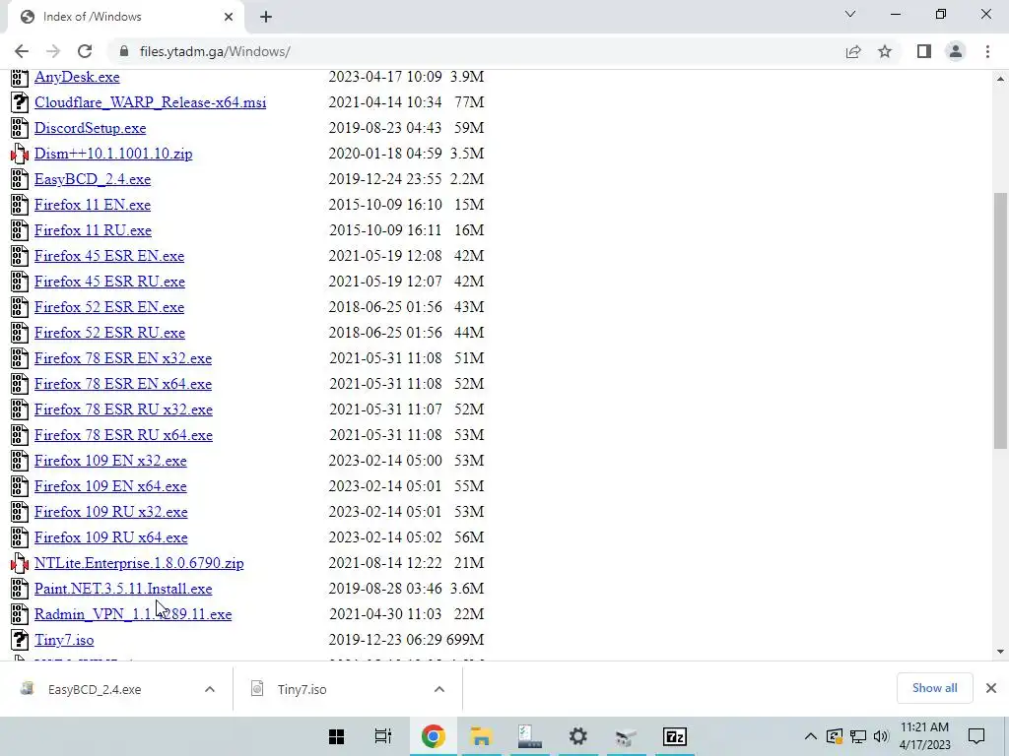Click the archive icon beside Dism++10.1.1001.10.zip

20,154
